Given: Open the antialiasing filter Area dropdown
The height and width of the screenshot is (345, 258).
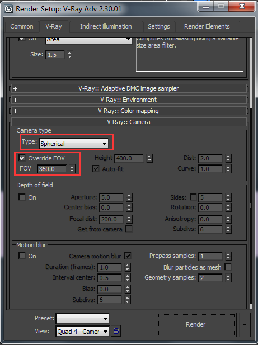Looking at the screenshot, I should click(88, 40).
